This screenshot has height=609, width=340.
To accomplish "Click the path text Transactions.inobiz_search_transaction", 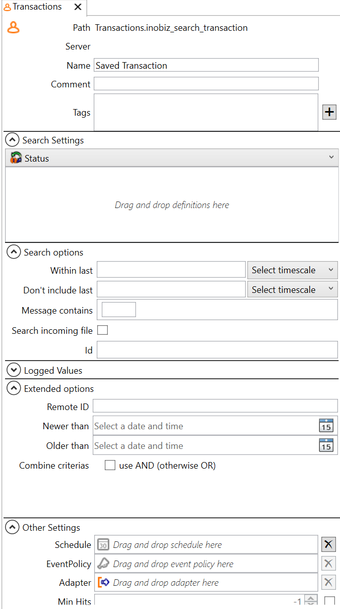I will pos(171,28).
